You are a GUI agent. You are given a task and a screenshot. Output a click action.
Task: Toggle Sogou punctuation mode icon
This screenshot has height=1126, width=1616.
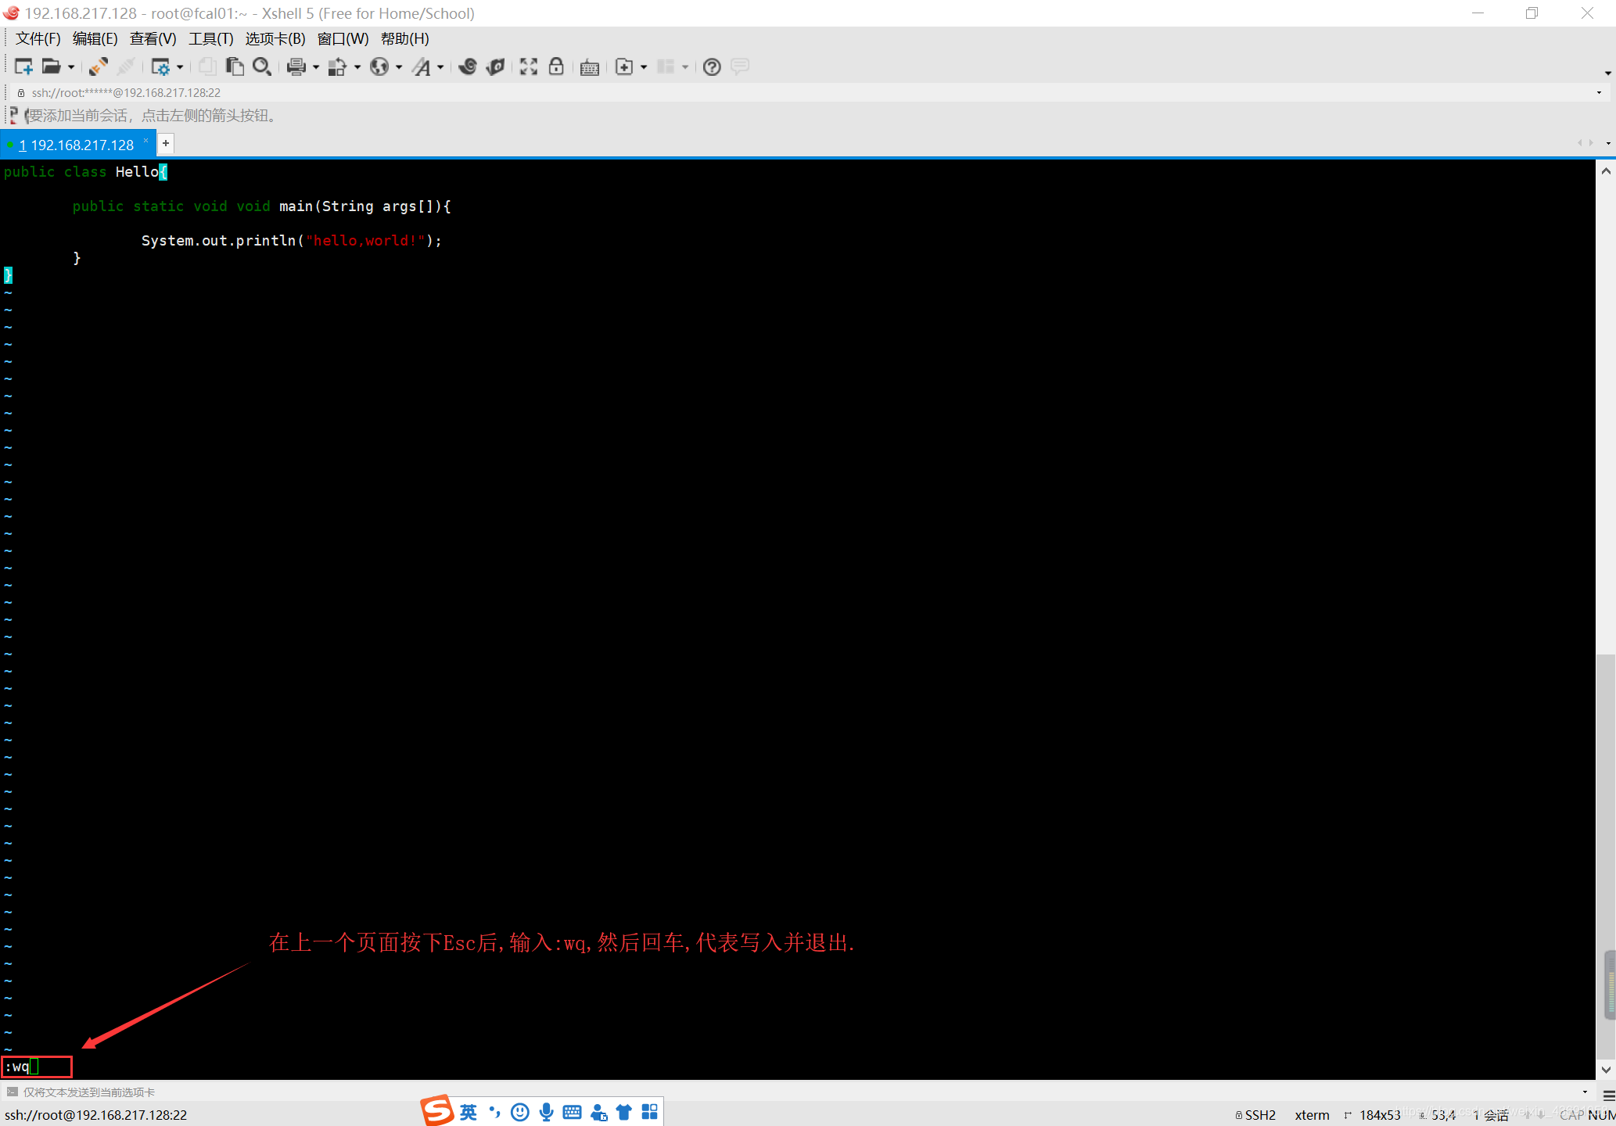[x=494, y=1112]
